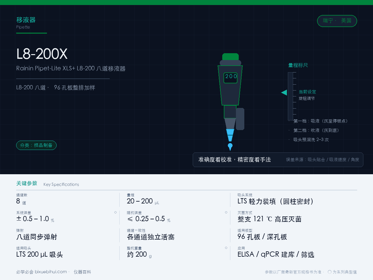This screenshot has height=280, width=373.
Task: Click the grey tip ejector on the pipette
Action: [x=240, y=119]
